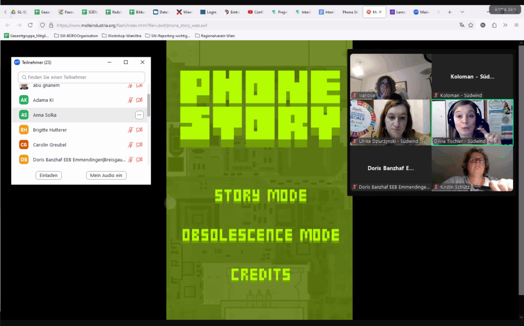Select STORY MODE in the game menu
Viewport: 524px width, 326px height.
(260, 195)
